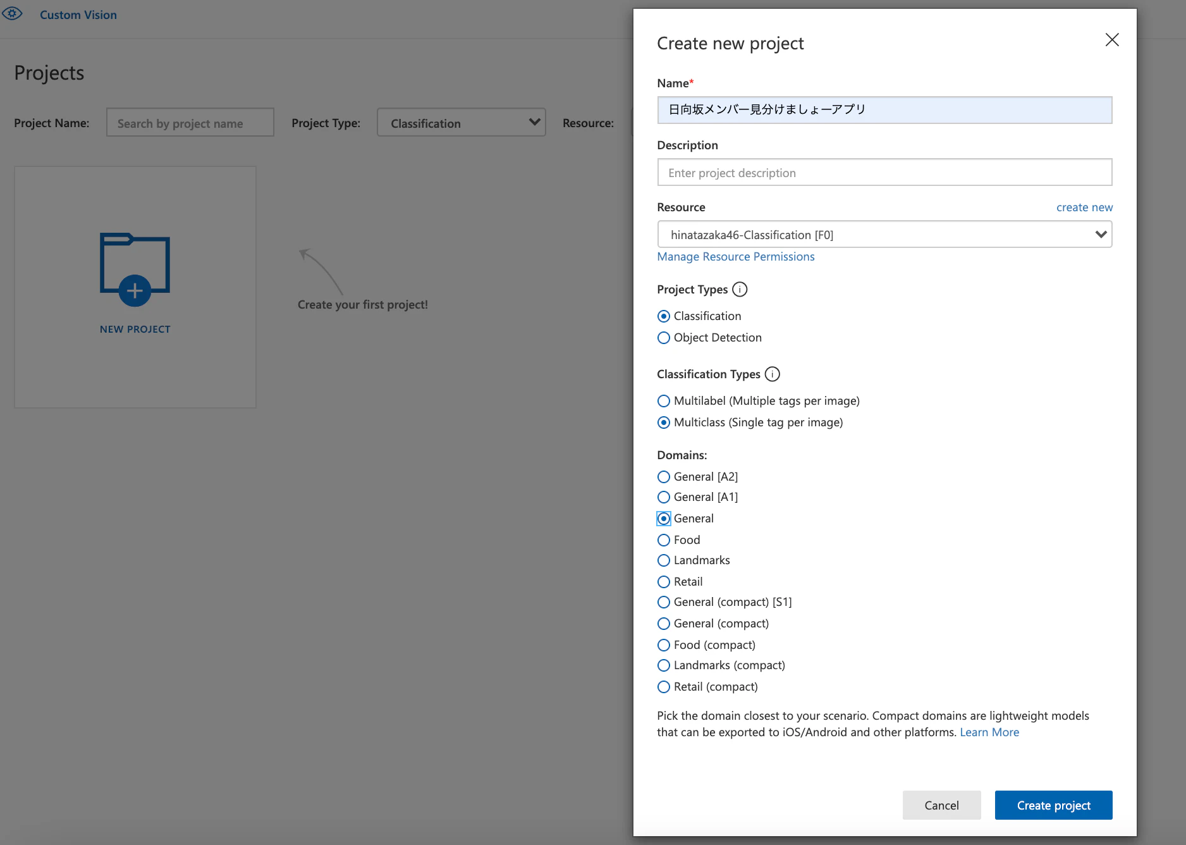The image size is (1186, 845).
Task: Open the Manage Resource Permissions link
Action: pyautogui.click(x=735, y=257)
